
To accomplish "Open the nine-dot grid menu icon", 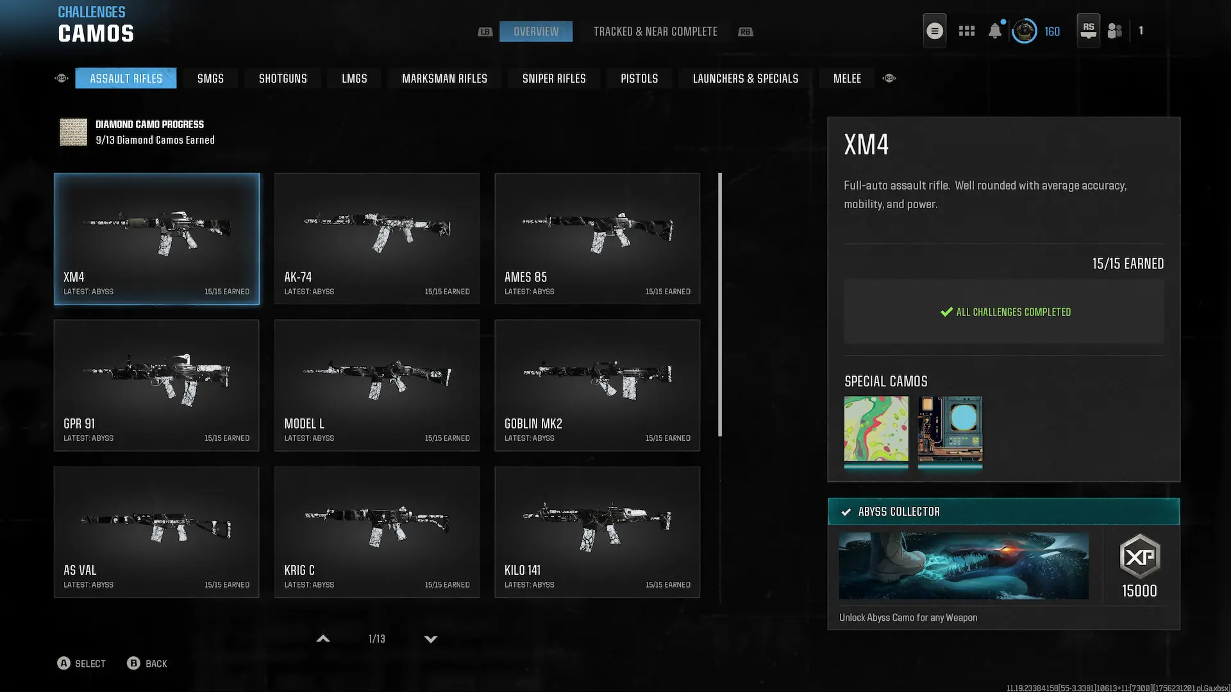I will [966, 31].
